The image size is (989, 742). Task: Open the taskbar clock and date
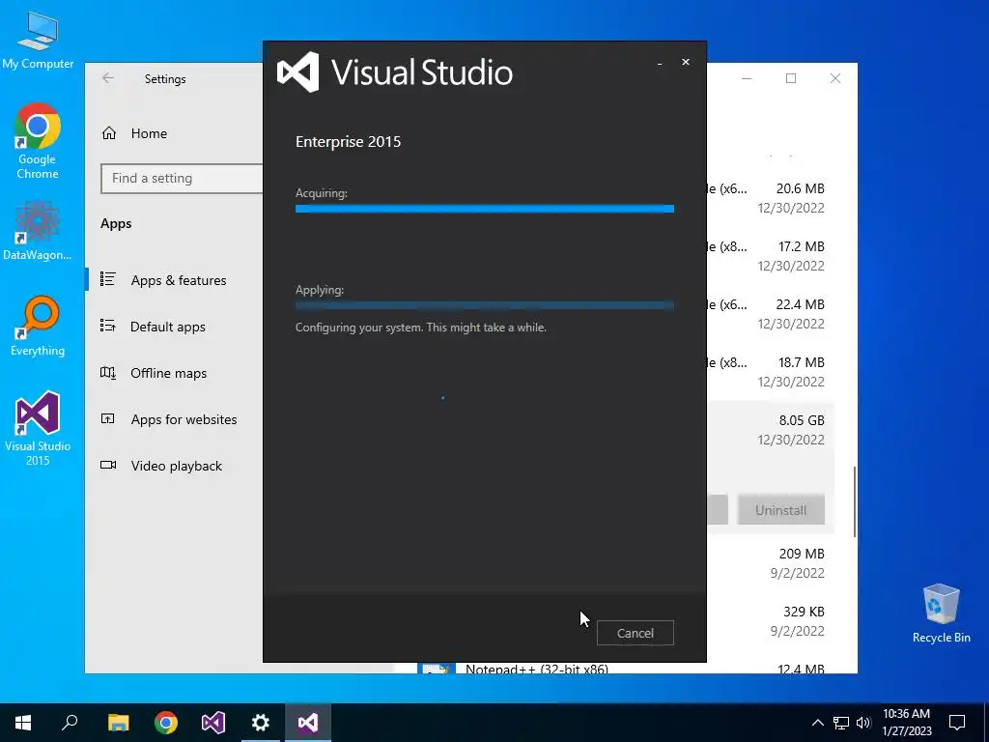(906, 723)
